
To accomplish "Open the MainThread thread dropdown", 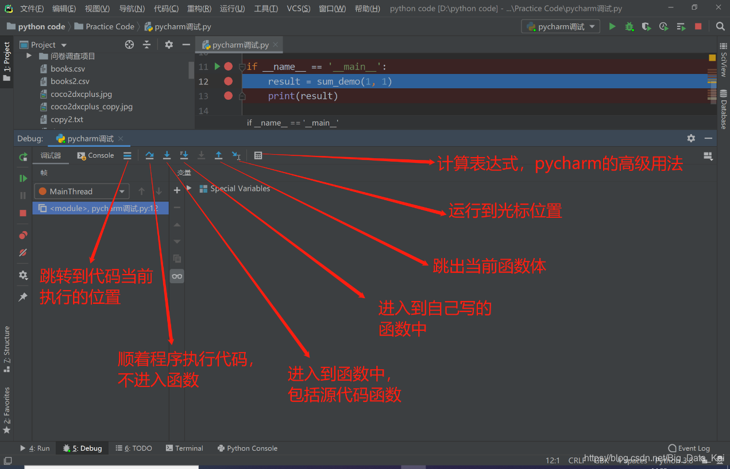I will pyautogui.click(x=82, y=191).
